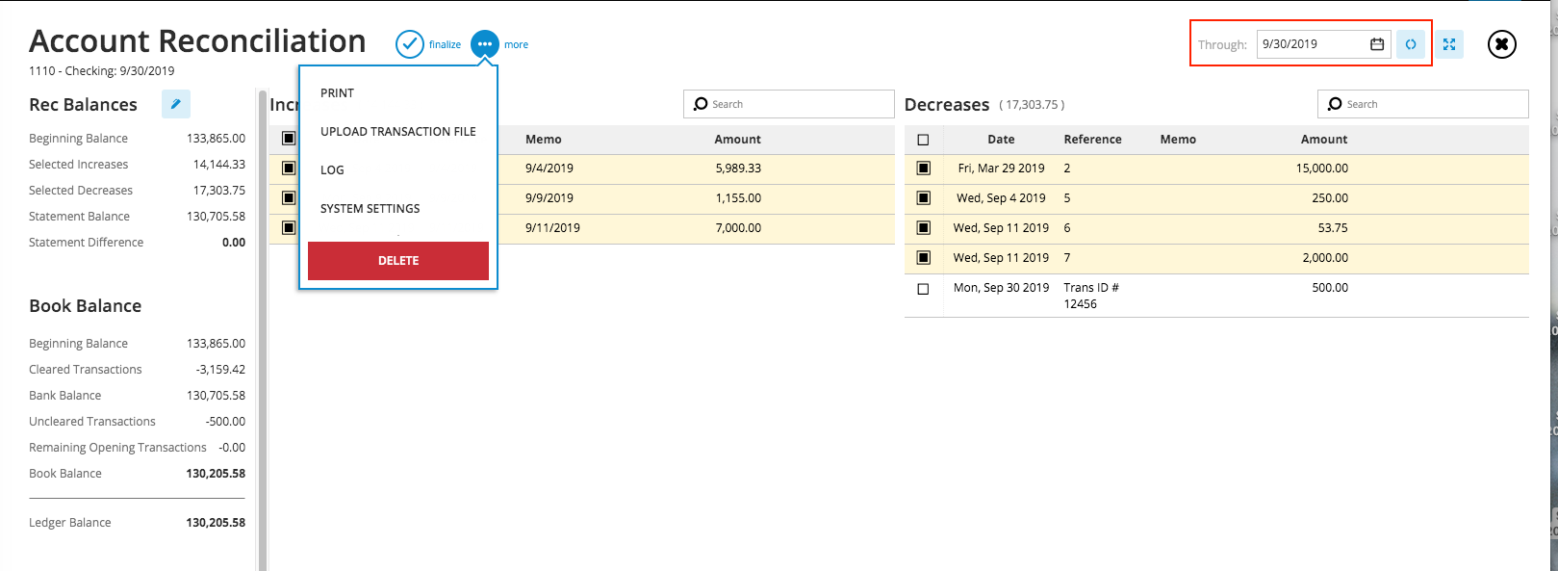Click the red Delete button
This screenshot has height=571, width=1558.
tap(398, 261)
